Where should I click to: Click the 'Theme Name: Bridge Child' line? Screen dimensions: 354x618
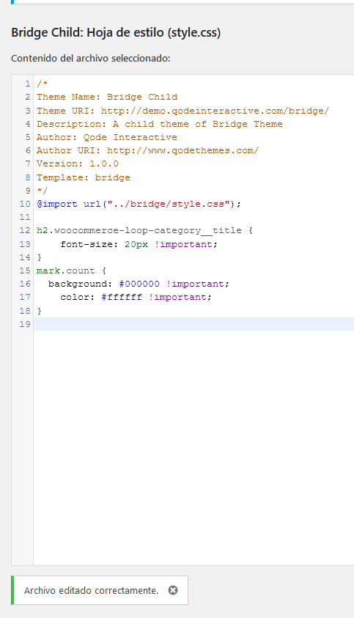coord(107,97)
